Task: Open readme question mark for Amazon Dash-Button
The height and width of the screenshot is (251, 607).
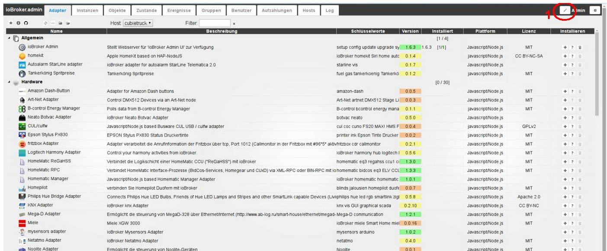Action: tap(572, 91)
